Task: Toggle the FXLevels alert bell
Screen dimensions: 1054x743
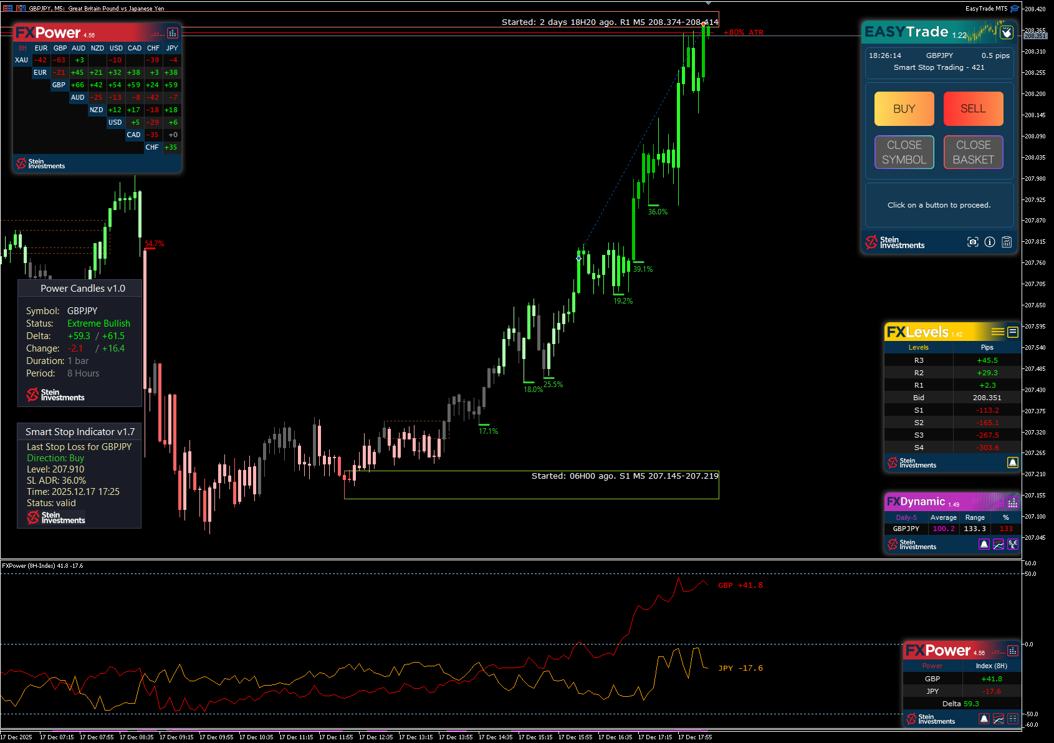Action: (x=1013, y=463)
